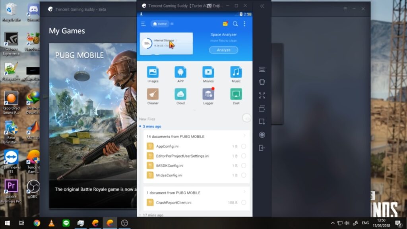Expand the 1 document from PUBG MOBILE group
Image resolution: width=407 pixels, height=229 pixels.
[x=244, y=192]
